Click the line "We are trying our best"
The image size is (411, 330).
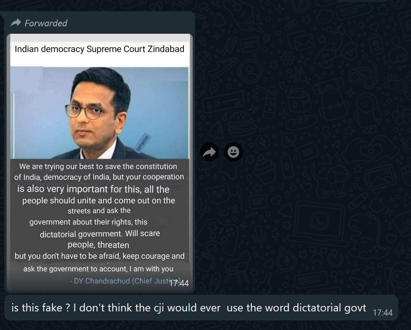pos(98,166)
